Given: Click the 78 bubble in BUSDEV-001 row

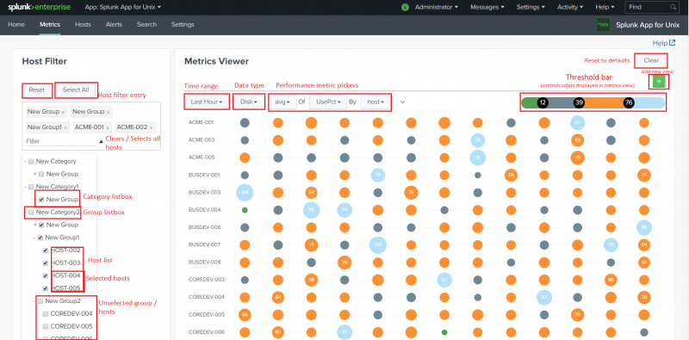Looking at the screenshot, I should point(377,175).
